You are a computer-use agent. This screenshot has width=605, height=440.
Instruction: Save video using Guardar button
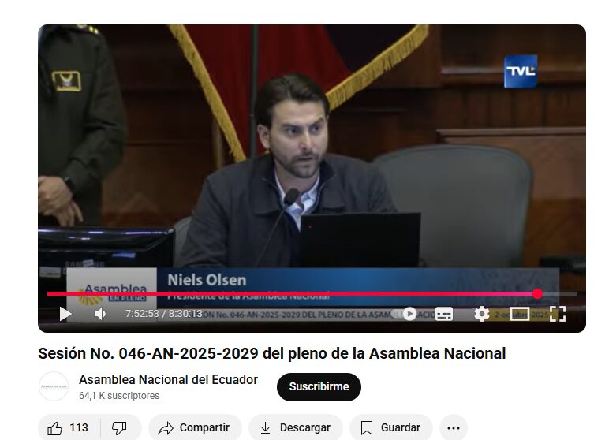[390, 427]
